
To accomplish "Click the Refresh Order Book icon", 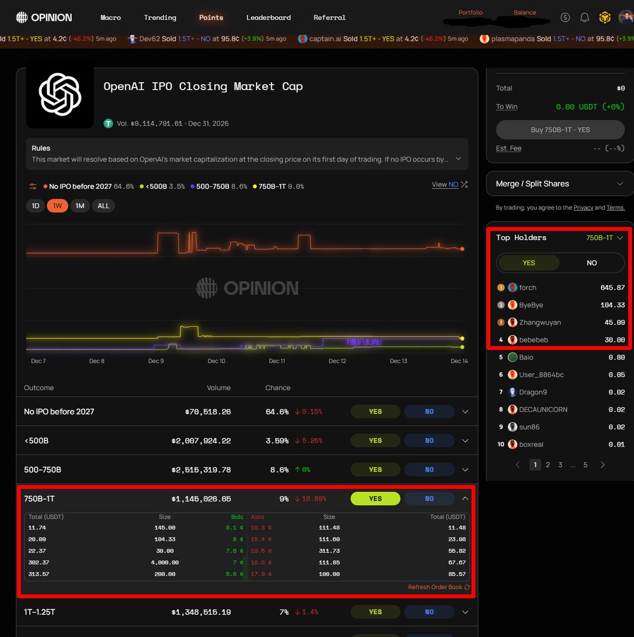I will [x=467, y=587].
